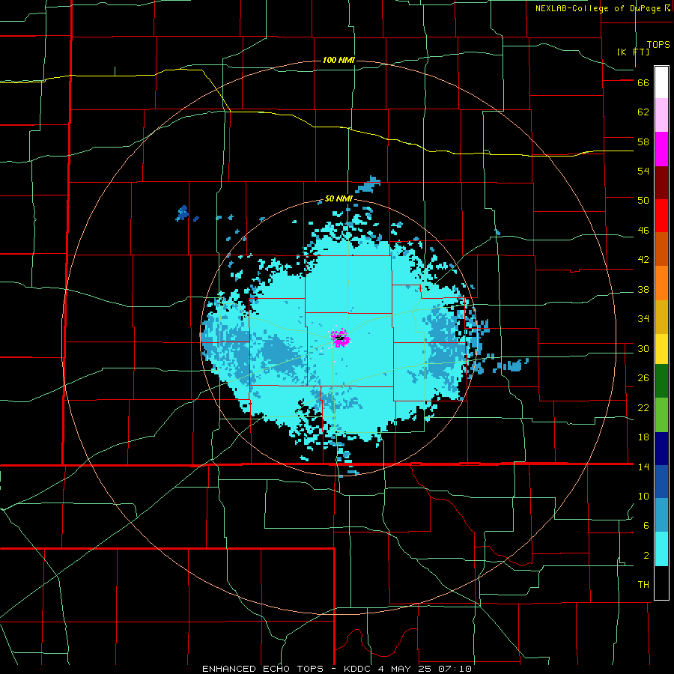Click the K FT units label
Screen dimensions: 674x674
pyautogui.click(x=633, y=52)
